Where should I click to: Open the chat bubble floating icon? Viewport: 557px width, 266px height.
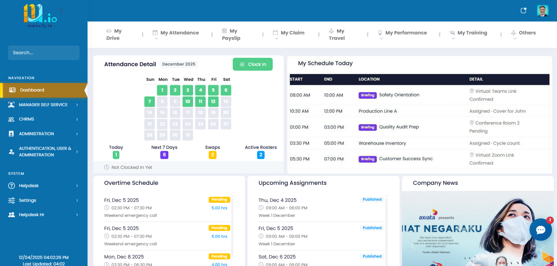coord(540,229)
